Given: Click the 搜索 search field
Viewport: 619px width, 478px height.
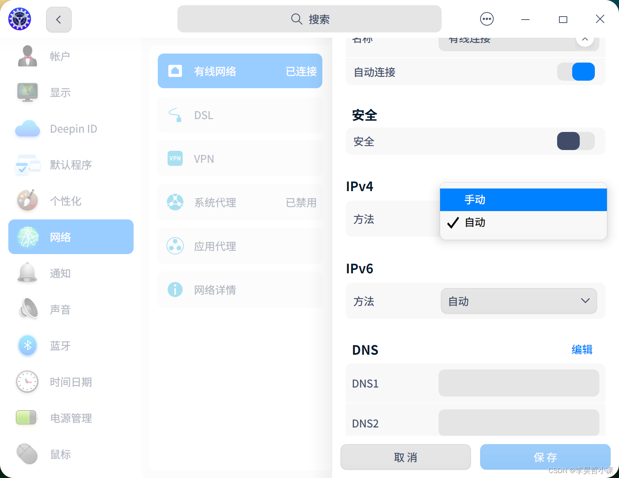Looking at the screenshot, I should click(309, 19).
